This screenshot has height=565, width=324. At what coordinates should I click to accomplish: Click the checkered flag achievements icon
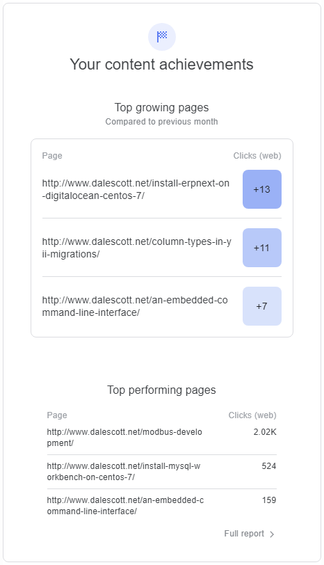162,37
